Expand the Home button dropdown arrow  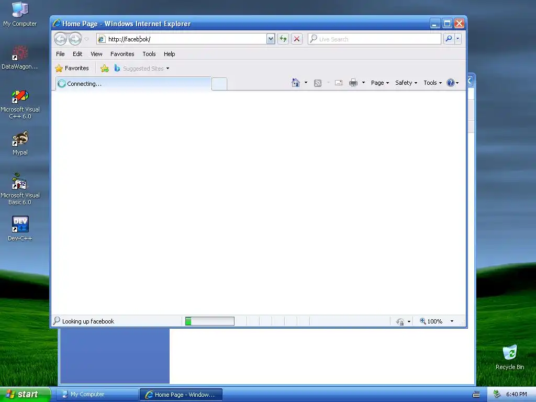click(306, 83)
